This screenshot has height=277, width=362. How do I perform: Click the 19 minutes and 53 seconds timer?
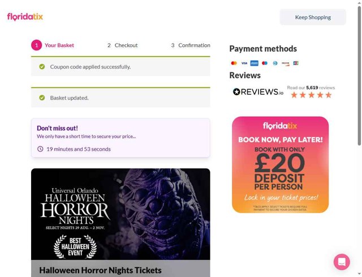79,149
